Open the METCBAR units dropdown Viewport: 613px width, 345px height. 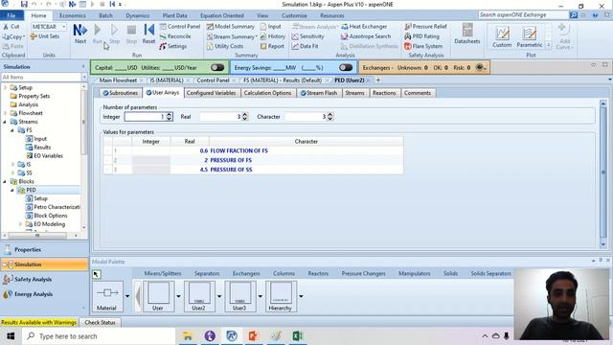[64, 26]
